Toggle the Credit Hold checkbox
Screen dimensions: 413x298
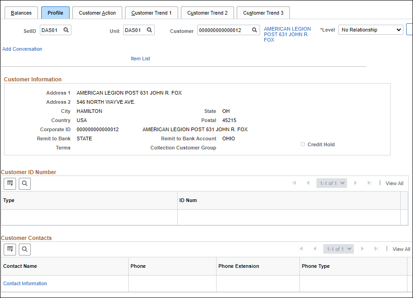(303, 144)
